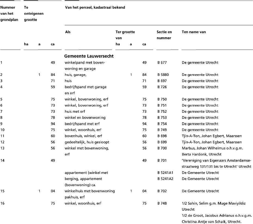Click '1/2 Sahin, Selim g.m. Muge Maviyildiz' owner

[214, 204]
